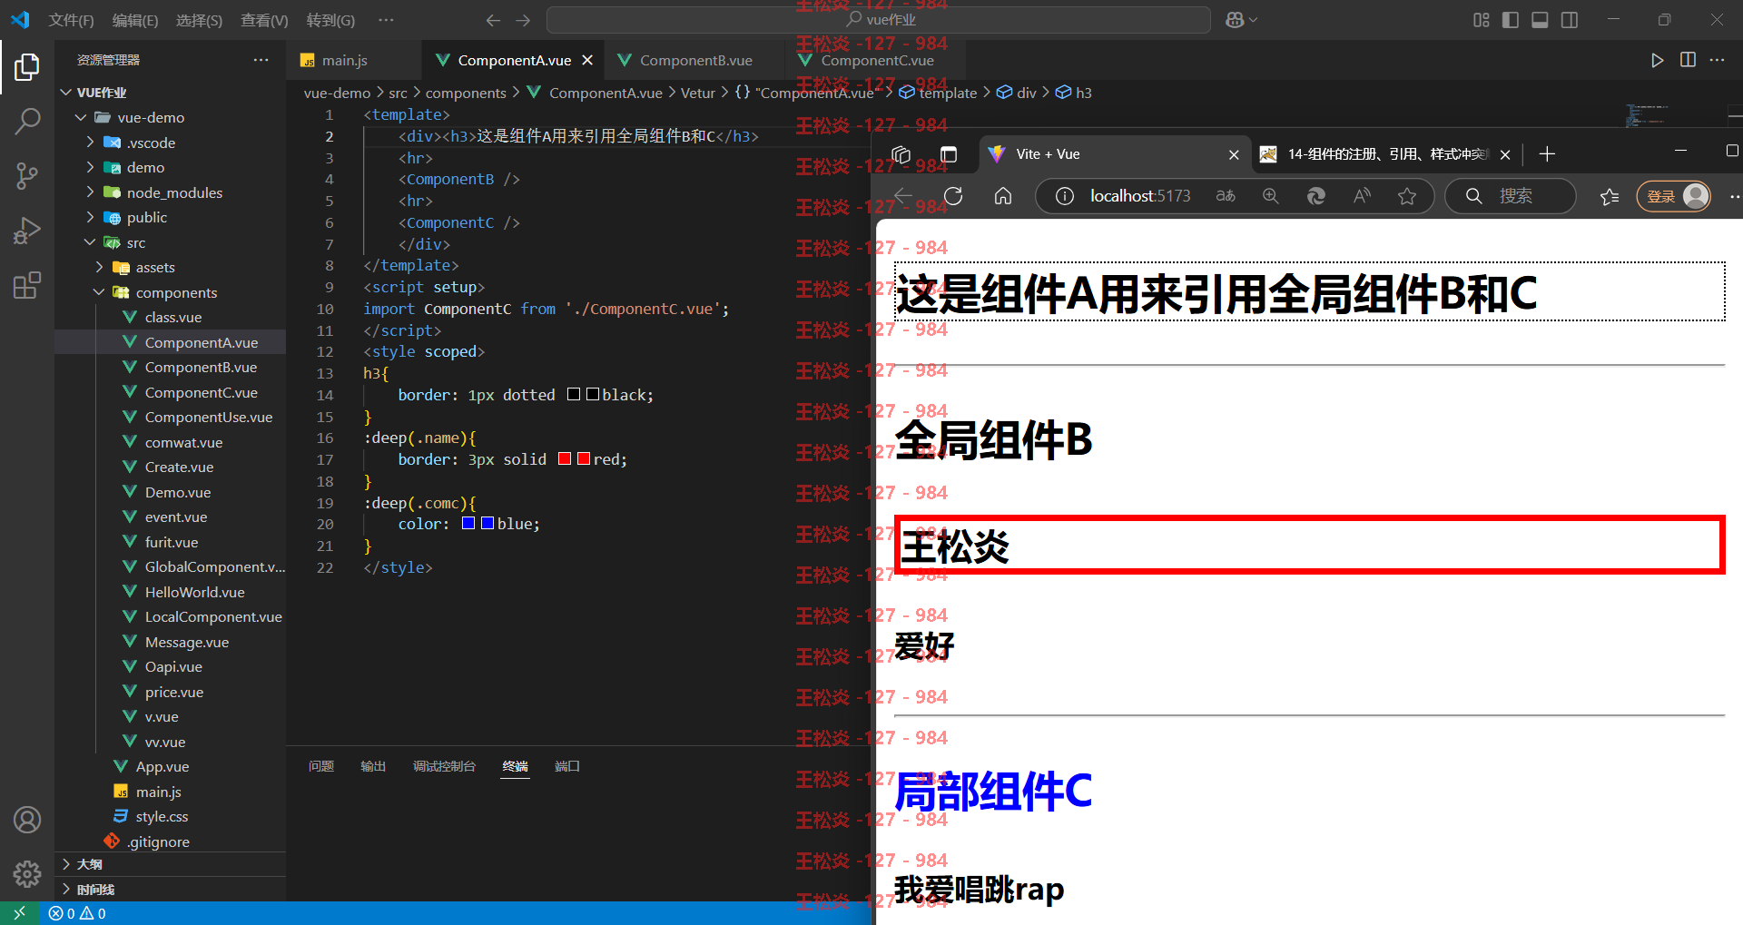The image size is (1743, 925).
Task: Click the command center search box
Action: 879,20
